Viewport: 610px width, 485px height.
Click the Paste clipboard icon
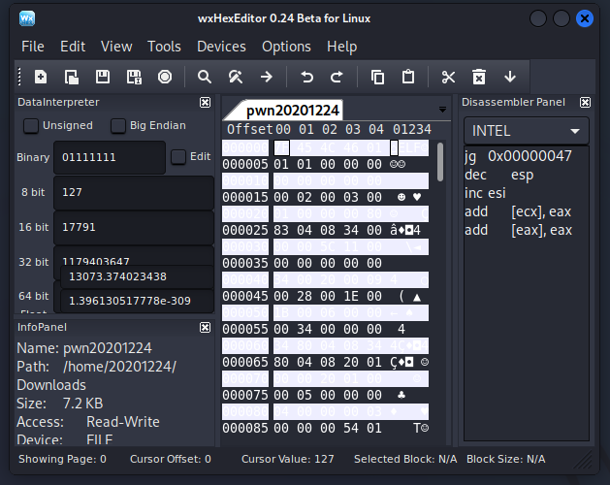point(408,77)
